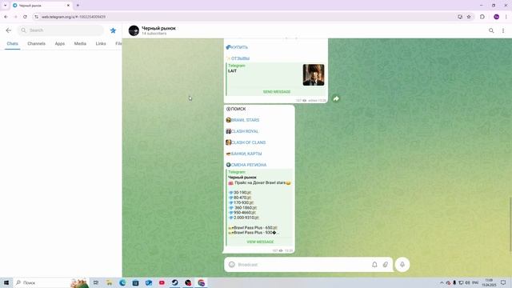Click the Chrome address bar URL

tap(74, 17)
